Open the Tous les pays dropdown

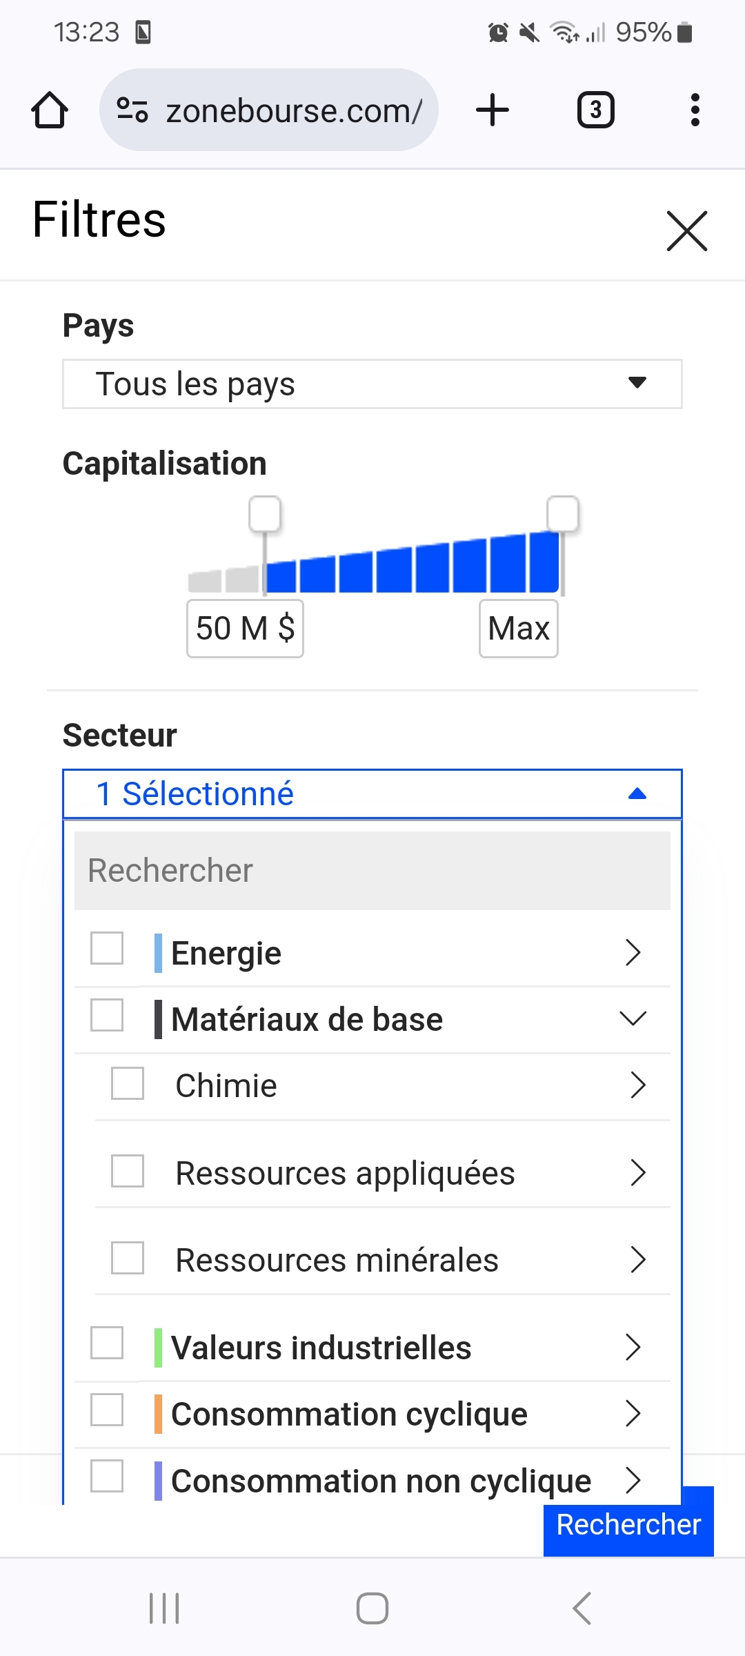pos(372,384)
